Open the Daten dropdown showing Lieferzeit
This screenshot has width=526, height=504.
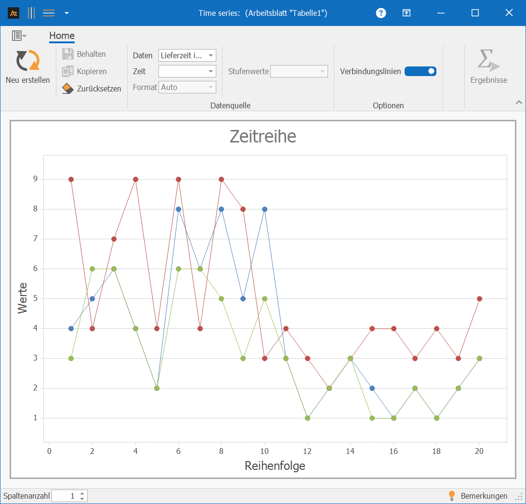coord(187,55)
